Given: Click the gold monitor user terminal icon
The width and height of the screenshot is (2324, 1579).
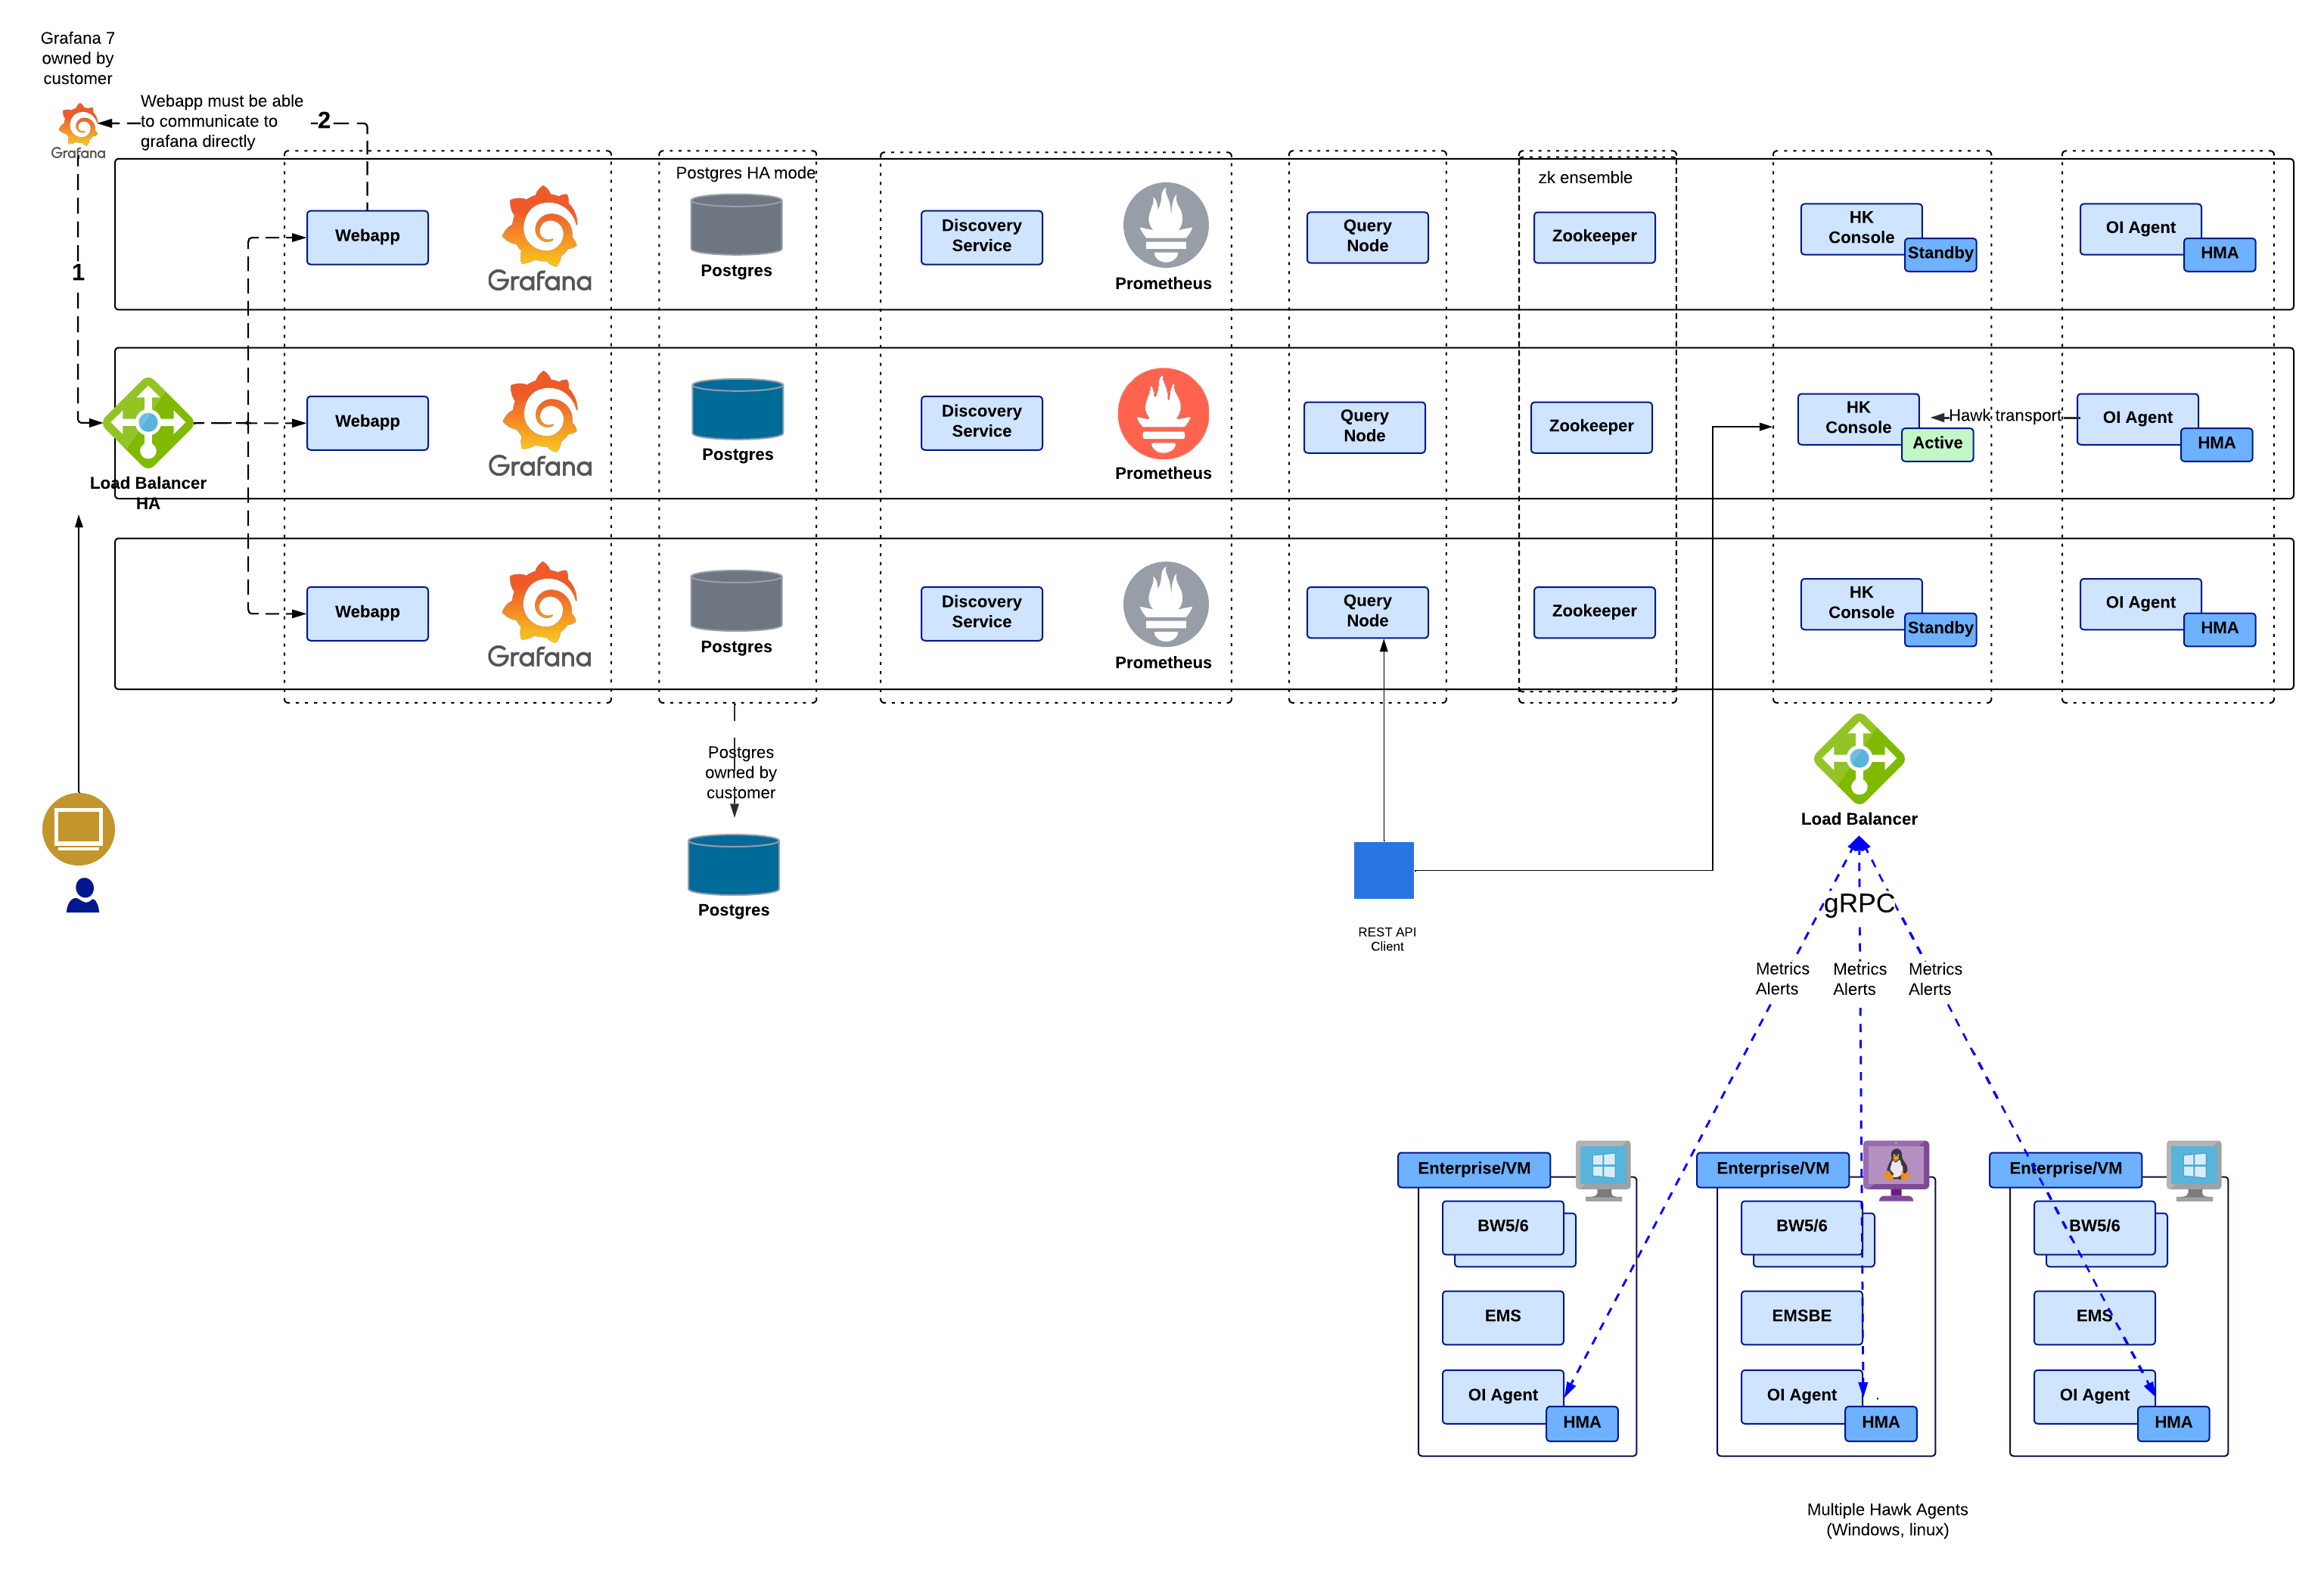Looking at the screenshot, I should (x=78, y=829).
